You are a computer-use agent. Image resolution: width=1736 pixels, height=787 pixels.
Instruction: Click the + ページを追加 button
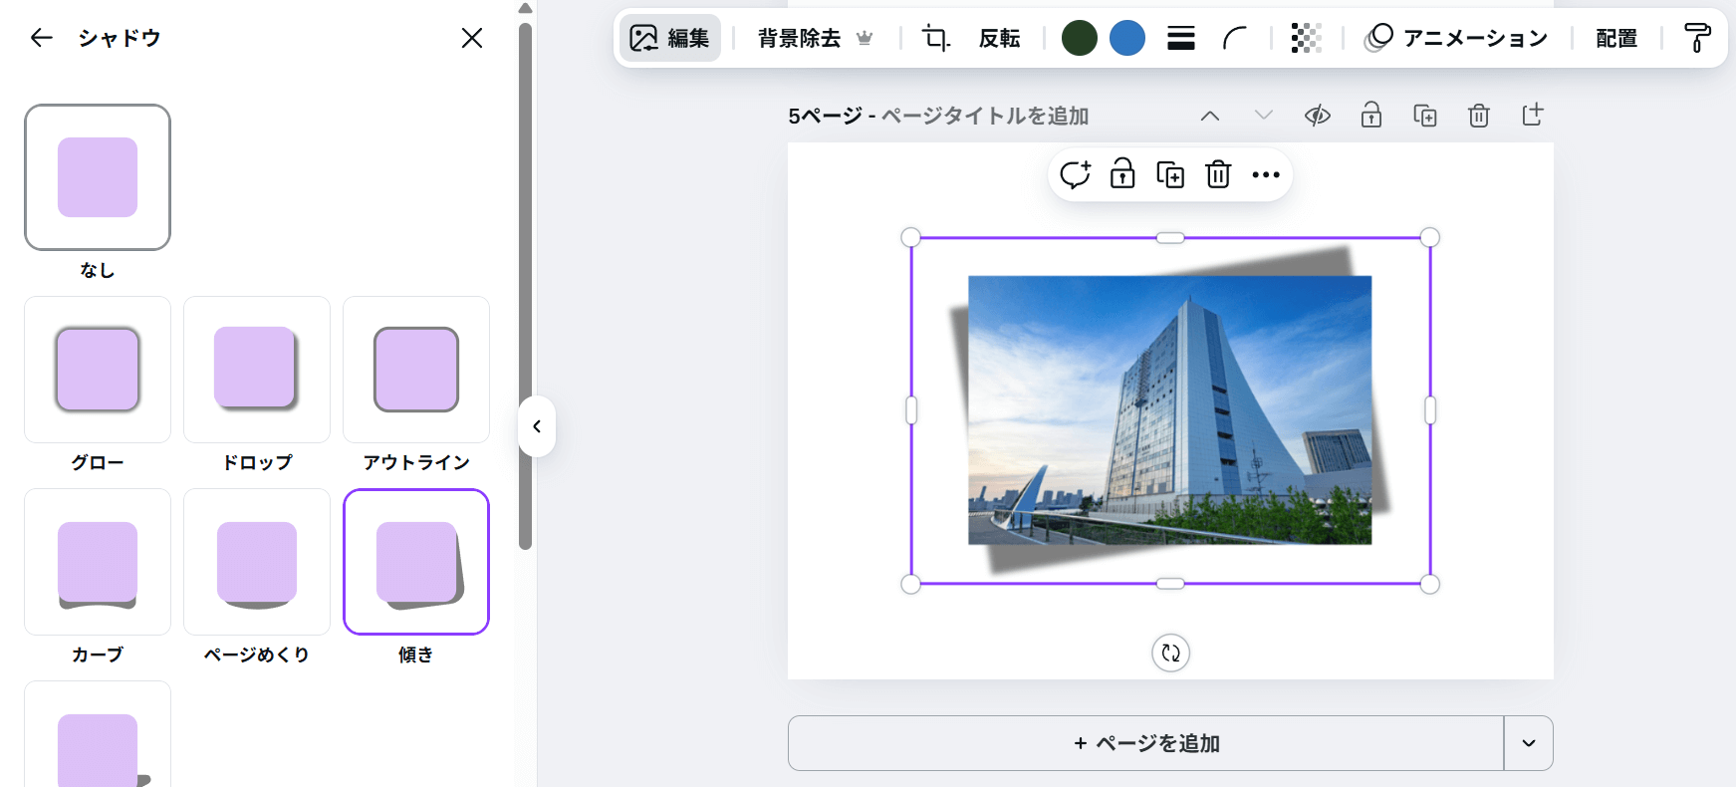click(x=1145, y=743)
